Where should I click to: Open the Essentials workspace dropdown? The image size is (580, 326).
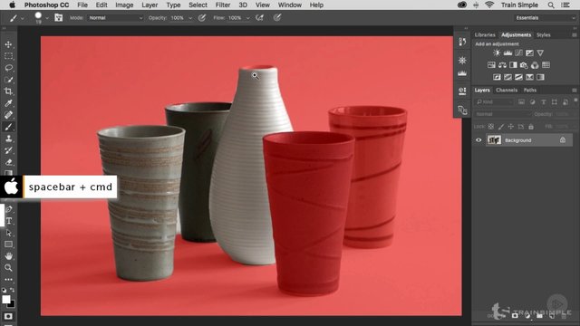pyautogui.click(x=545, y=18)
